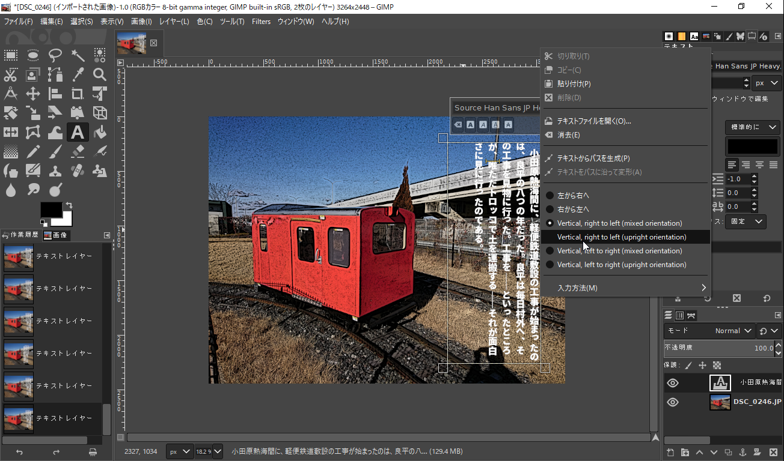784x461 pixels.
Task: Pick the Fuzzy Select magic wand tool
Action: click(78, 56)
